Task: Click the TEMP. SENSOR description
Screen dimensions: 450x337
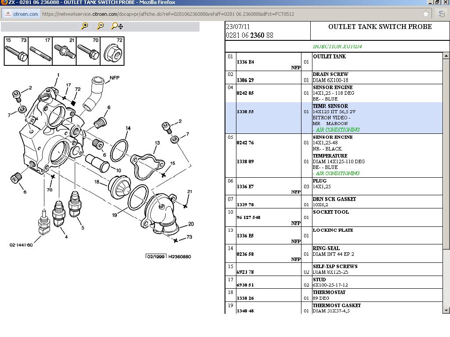Action: click(330, 106)
